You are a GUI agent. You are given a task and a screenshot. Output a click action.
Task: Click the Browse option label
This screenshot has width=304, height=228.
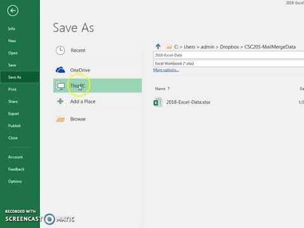(78, 119)
